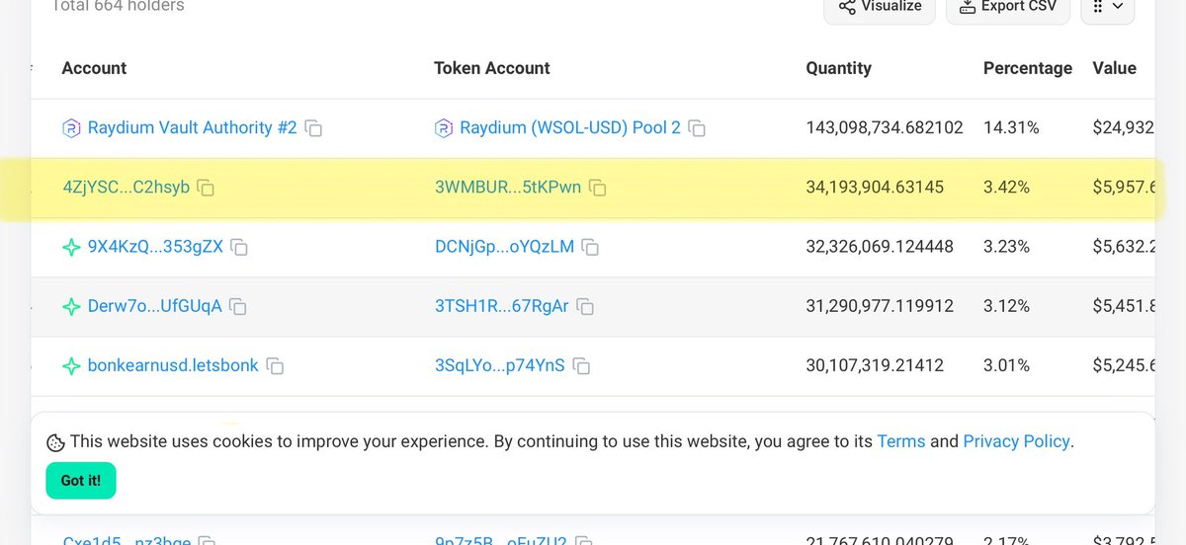Copy the 4ZjYSC...C2hsyb account address
This screenshot has height=545, width=1186.
pyautogui.click(x=206, y=188)
